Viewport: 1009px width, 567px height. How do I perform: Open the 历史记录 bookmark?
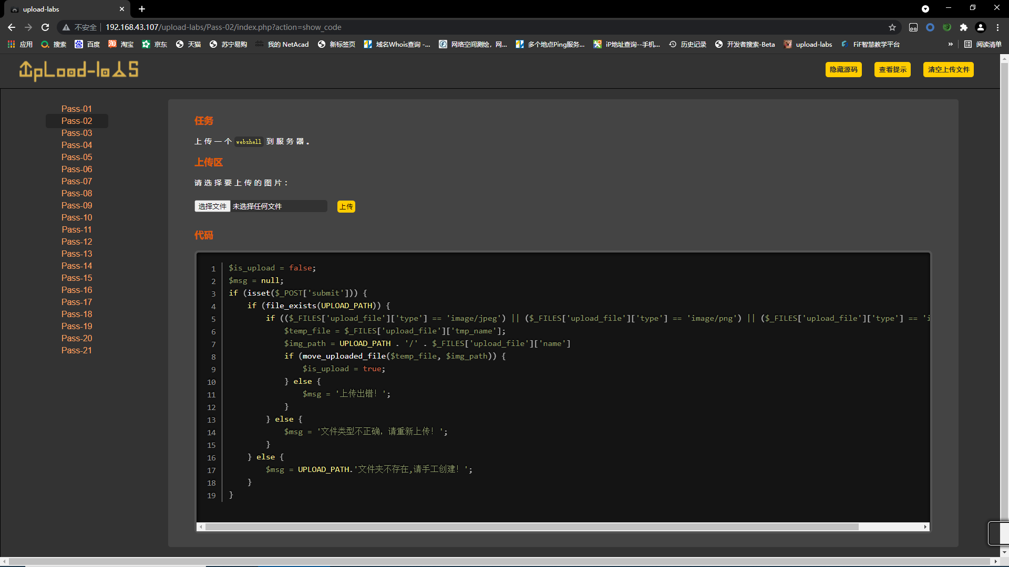point(687,44)
